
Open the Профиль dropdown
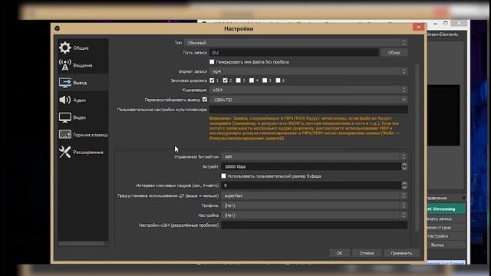click(x=314, y=205)
